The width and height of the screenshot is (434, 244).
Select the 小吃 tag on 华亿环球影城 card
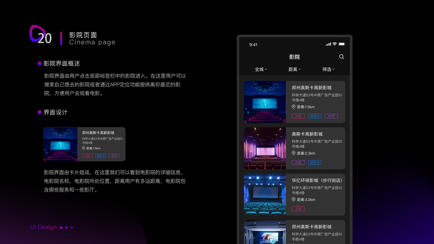point(298,209)
